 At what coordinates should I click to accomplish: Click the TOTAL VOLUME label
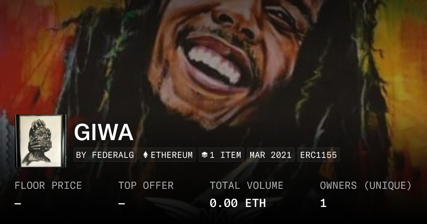(x=247, y=186)
